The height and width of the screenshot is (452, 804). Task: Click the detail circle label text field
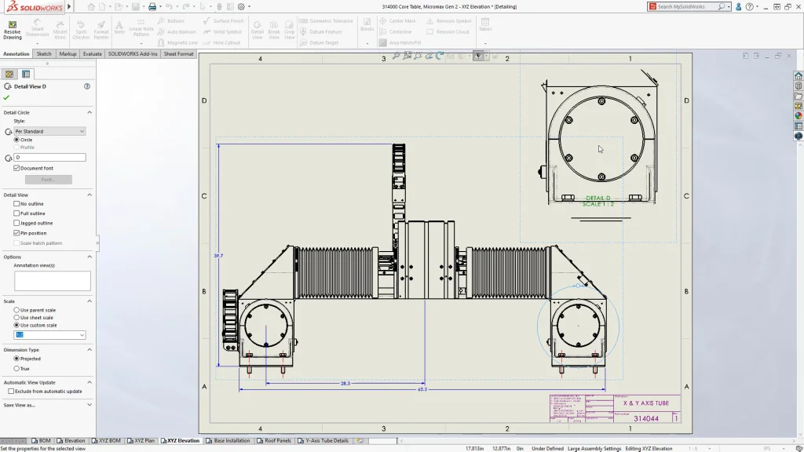coord(49,158)
